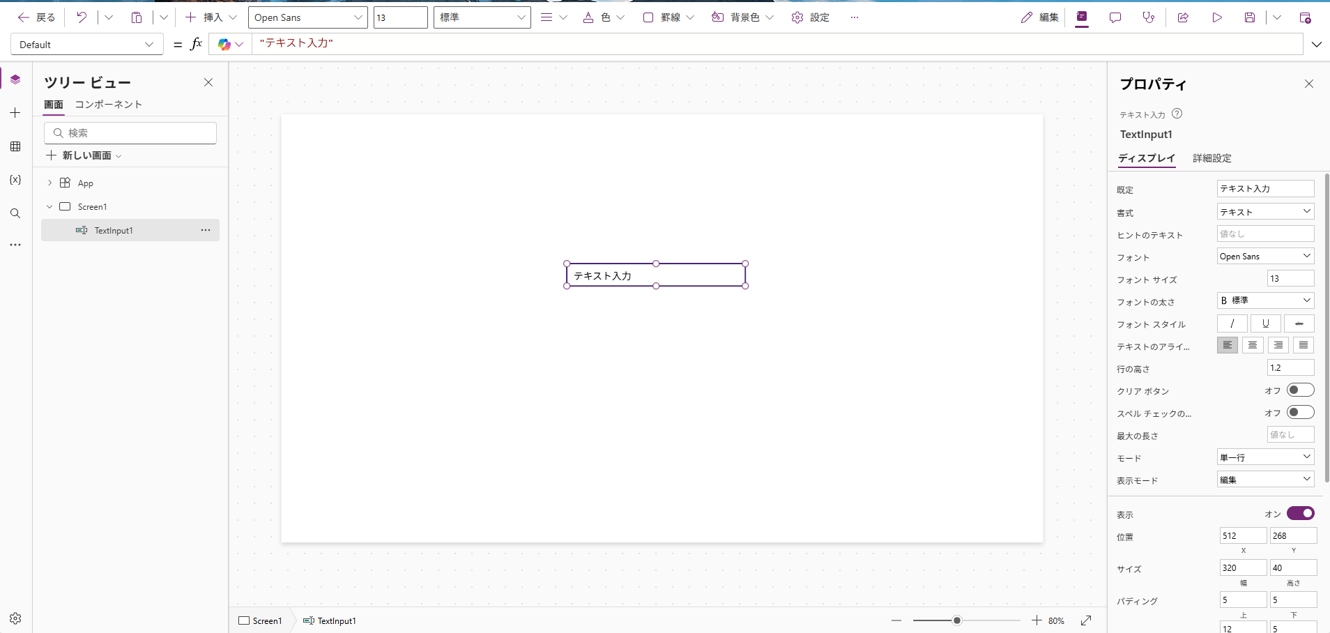Switch to the 詳細設定 tab
The width and height of the screenshot is (1330, 633).
coord(1211,158)
